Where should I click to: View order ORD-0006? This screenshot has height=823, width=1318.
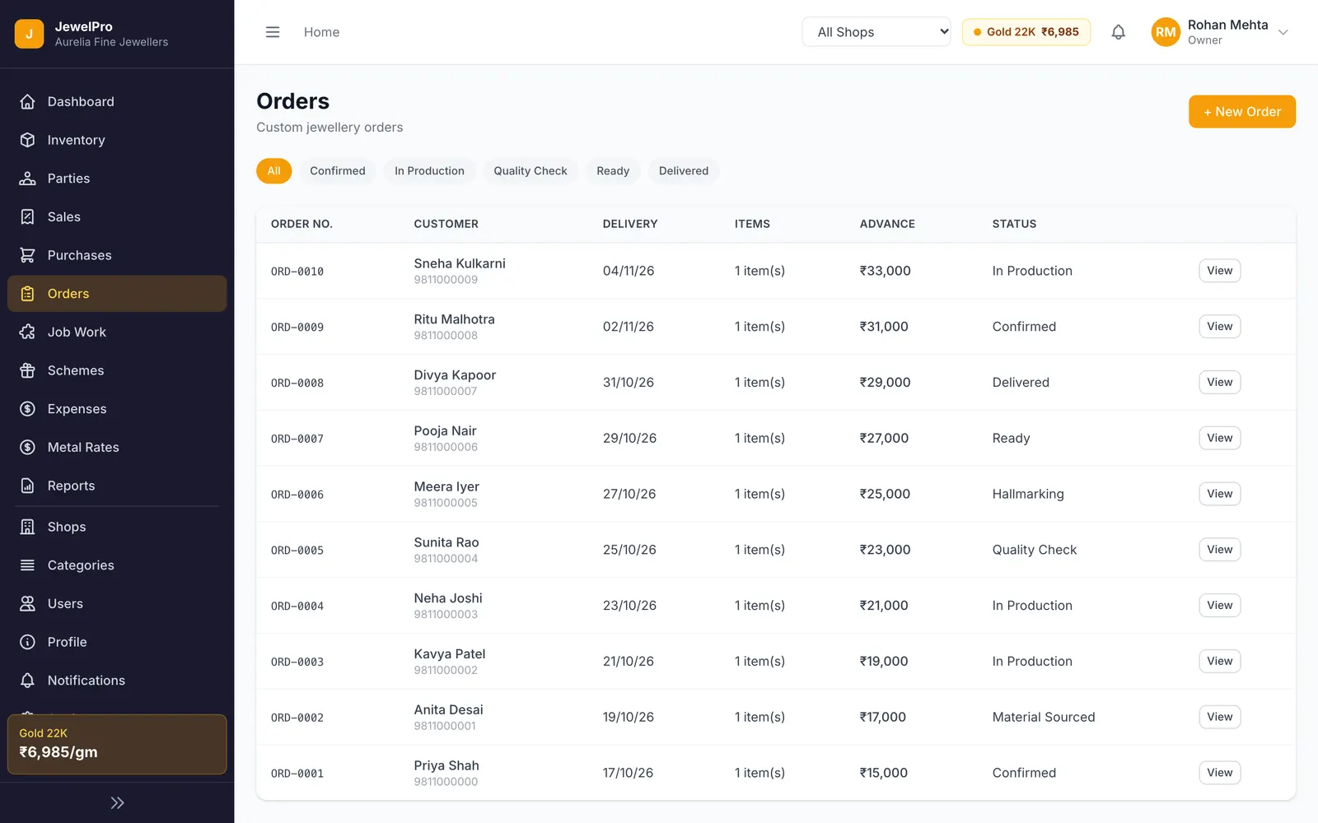(x=1219, y=494)
